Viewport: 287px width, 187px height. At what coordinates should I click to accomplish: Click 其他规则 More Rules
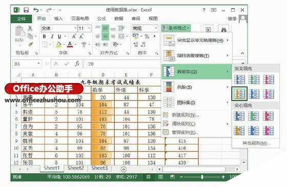click(256, 143)
